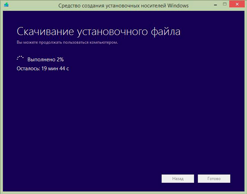The height and width of the screenshot is (194, 247).
Task: Minimize the Windows media creation tool window
Action: click(215, 5)
